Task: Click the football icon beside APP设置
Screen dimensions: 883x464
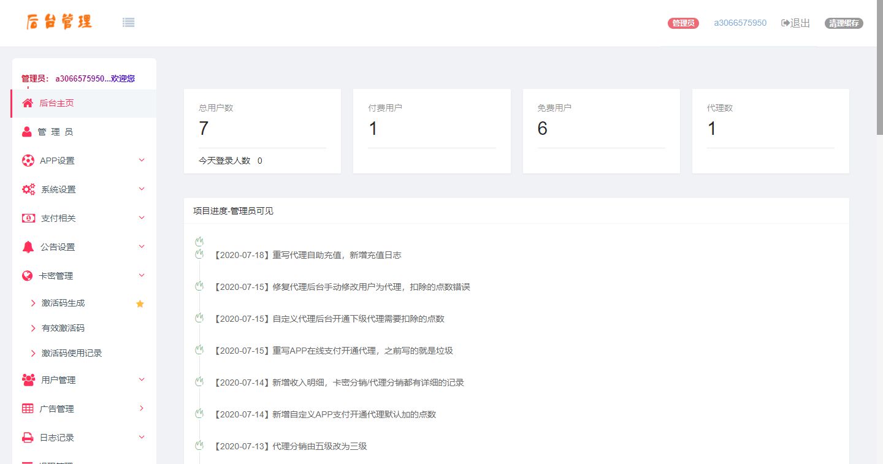Action: pos(28,160)
